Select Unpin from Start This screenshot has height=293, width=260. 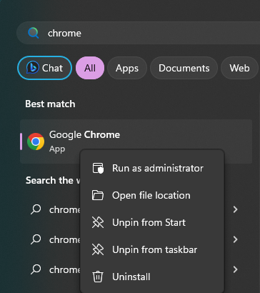[152, 222]
